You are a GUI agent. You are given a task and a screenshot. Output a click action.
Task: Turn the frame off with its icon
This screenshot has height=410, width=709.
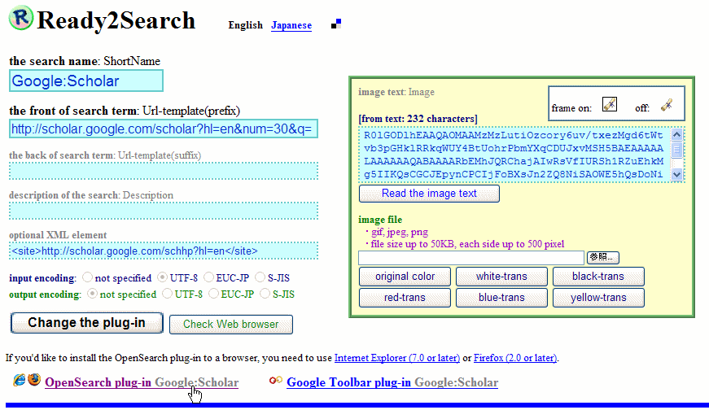point(666,104)
